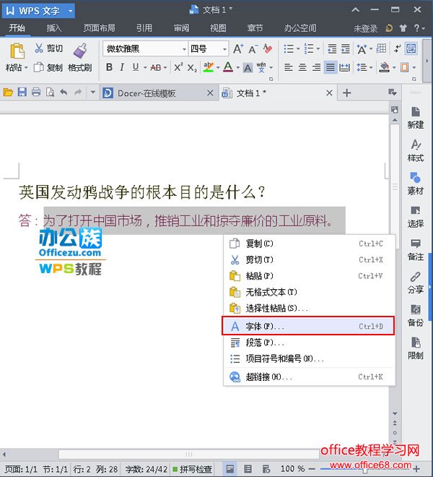Open the New (新建) sidebar item

(x=416, y=119)
